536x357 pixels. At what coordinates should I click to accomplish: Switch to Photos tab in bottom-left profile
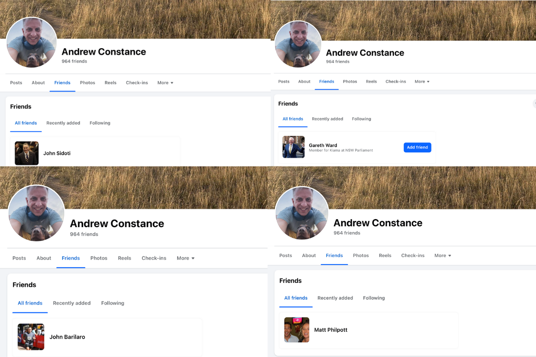[99, 258]
